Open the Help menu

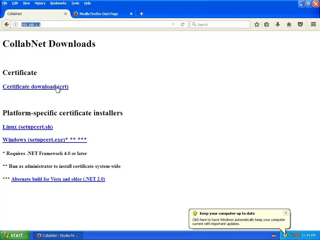[x=87, y=3]
